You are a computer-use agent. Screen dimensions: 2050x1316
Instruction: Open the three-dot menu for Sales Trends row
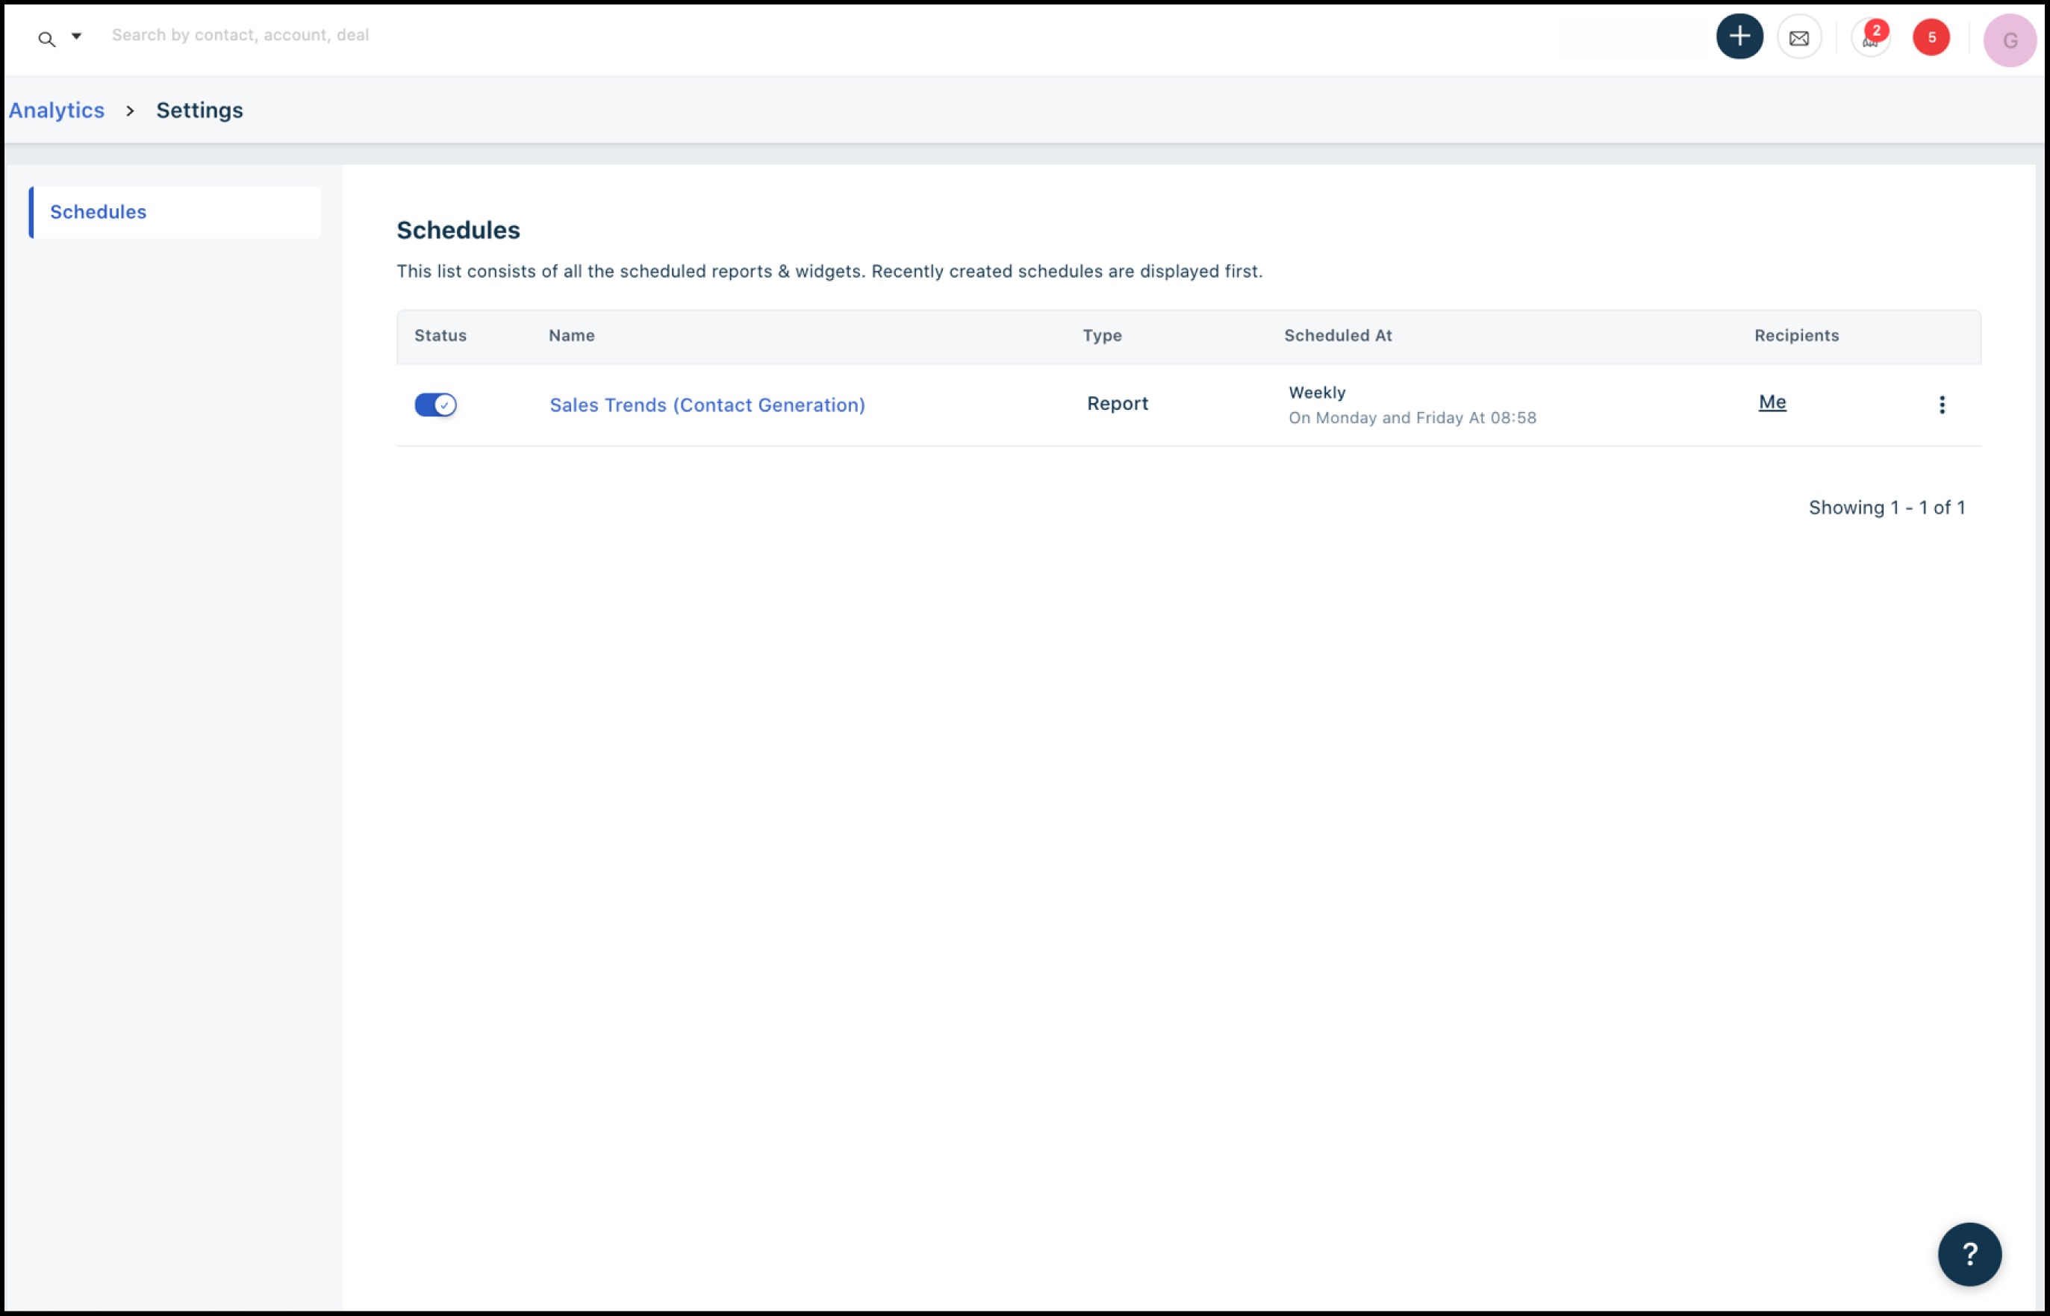click(x=1940, y=405)
